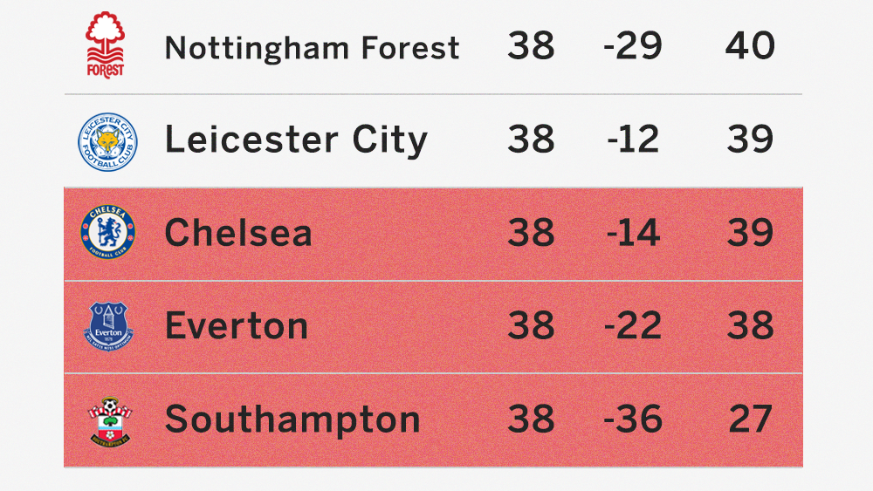Click the Nottingham Forest club crest
This screenshot has height=491, width=873.
click(x=106, y=45)
